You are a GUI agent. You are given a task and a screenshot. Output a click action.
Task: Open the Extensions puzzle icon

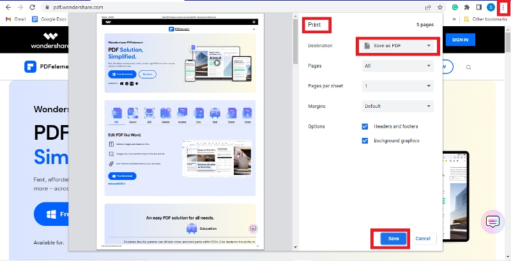[467, 7]
